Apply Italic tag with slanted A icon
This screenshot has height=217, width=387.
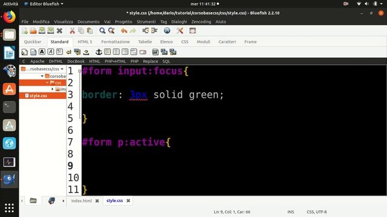(x=51, y=52)
